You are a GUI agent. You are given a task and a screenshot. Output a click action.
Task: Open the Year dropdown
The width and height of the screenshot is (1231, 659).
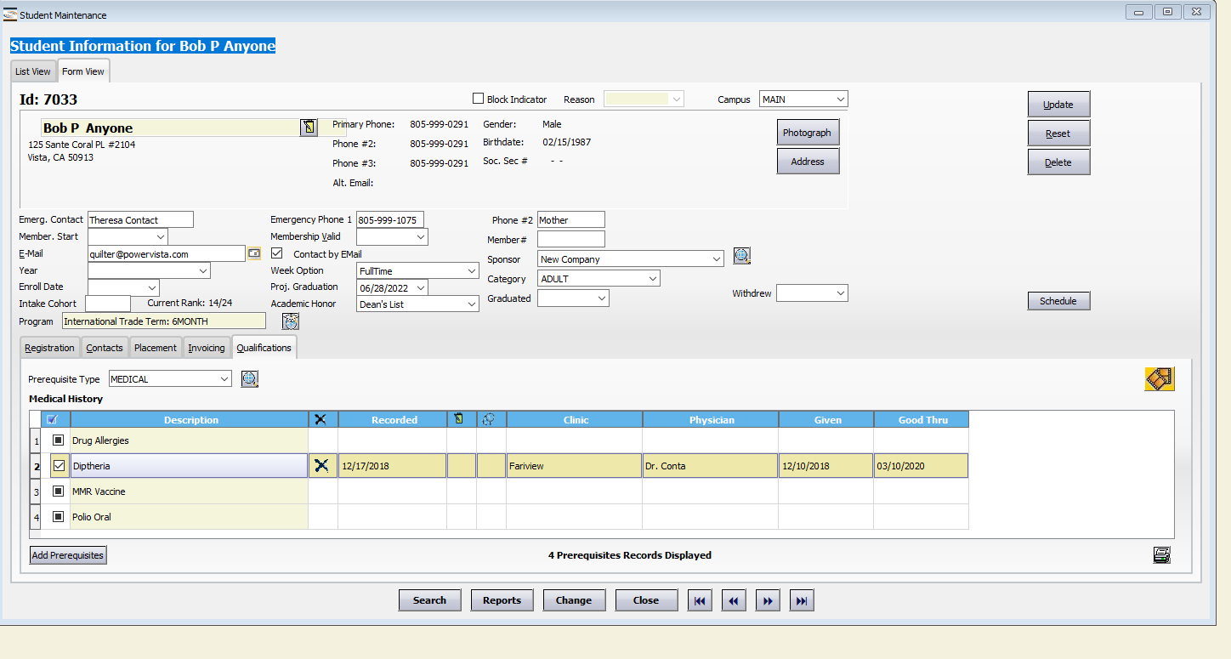click(203, 270)
